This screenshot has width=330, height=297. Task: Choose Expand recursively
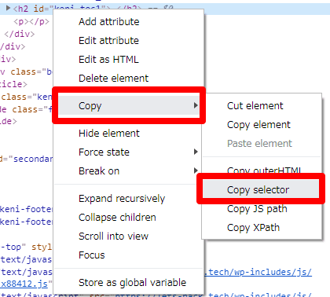(128, 199)
